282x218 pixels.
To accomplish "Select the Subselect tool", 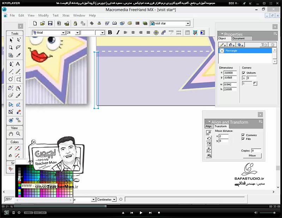I will click(18, 40).
